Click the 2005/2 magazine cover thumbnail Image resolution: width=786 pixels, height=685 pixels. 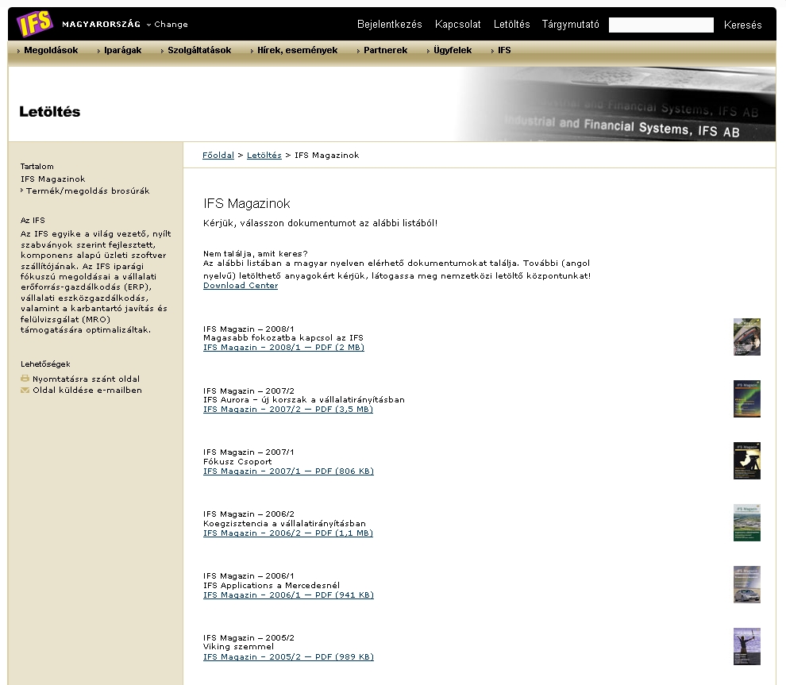coord(747,646)
